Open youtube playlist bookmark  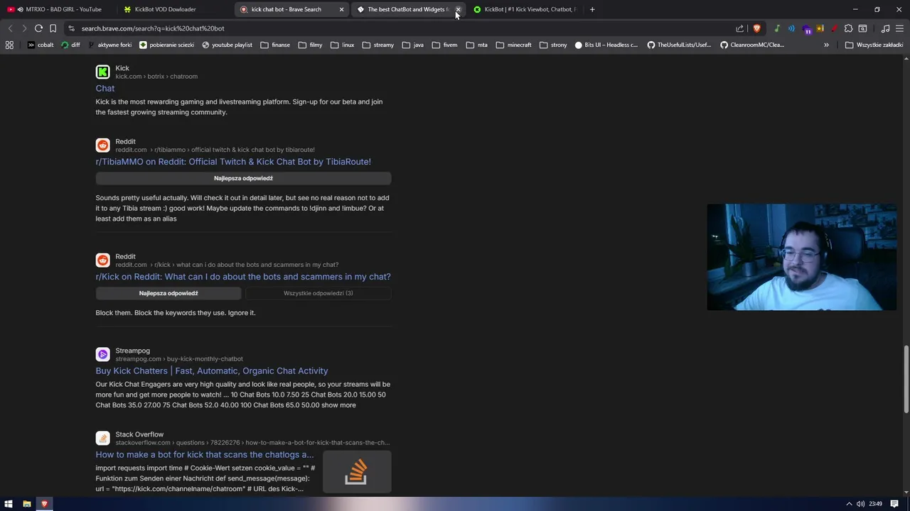pyautogui.click(x=227, y=45)
